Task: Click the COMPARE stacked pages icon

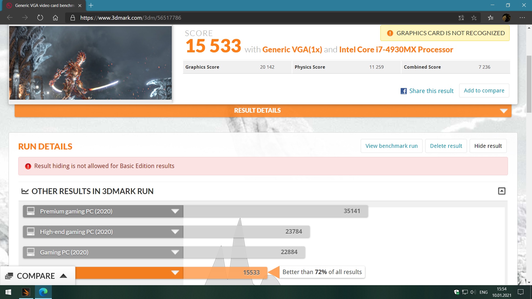Action: [x=9, y=276]
